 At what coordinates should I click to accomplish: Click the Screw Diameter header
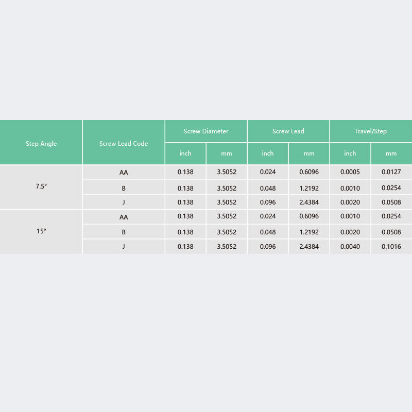point(206,131)
